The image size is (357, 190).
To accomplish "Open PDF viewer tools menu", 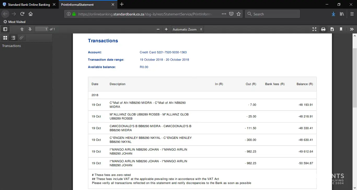I will pyautogui.click(x=352, y=29).
